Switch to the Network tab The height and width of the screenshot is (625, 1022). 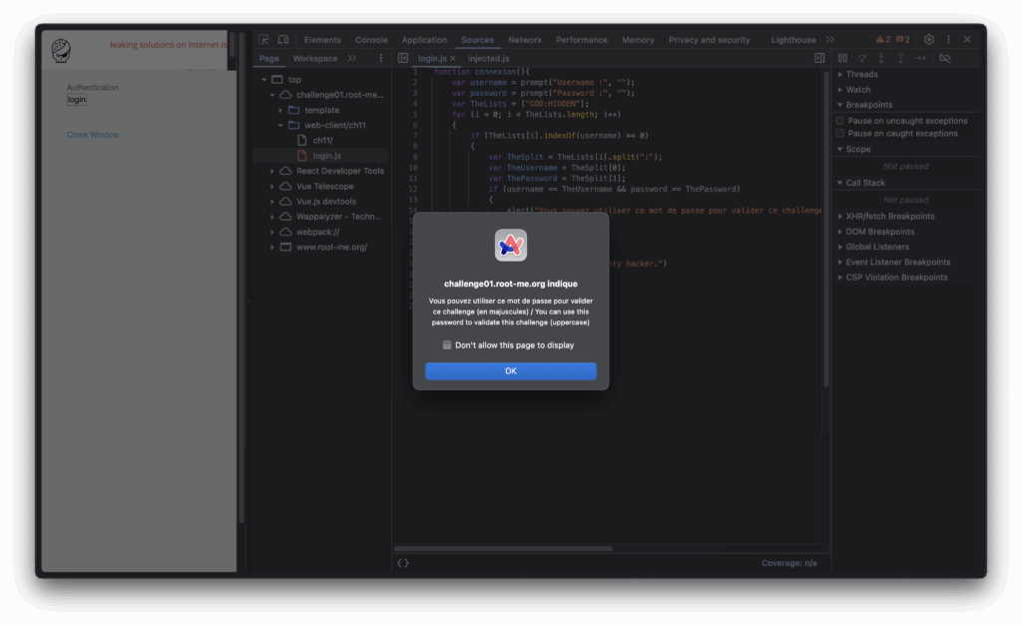coord(525,40)
